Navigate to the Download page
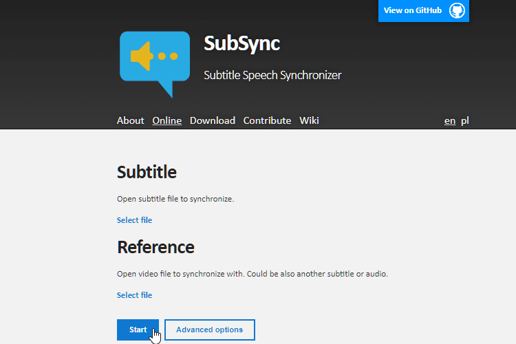 pos(213,120)
